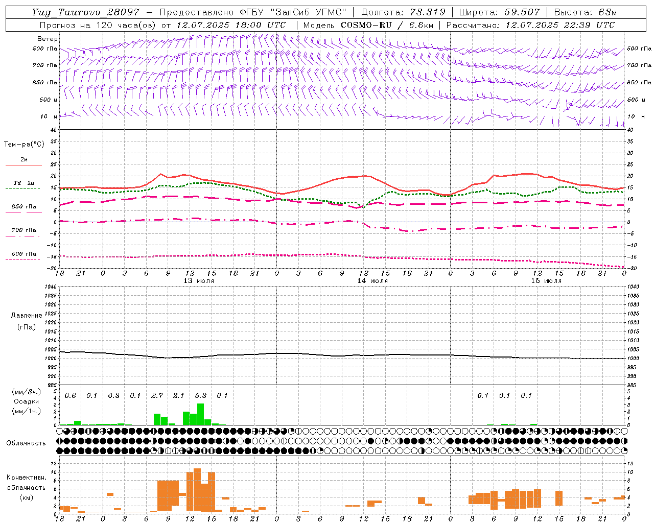Click the Ветер wind panel label

tap(47, 39)
